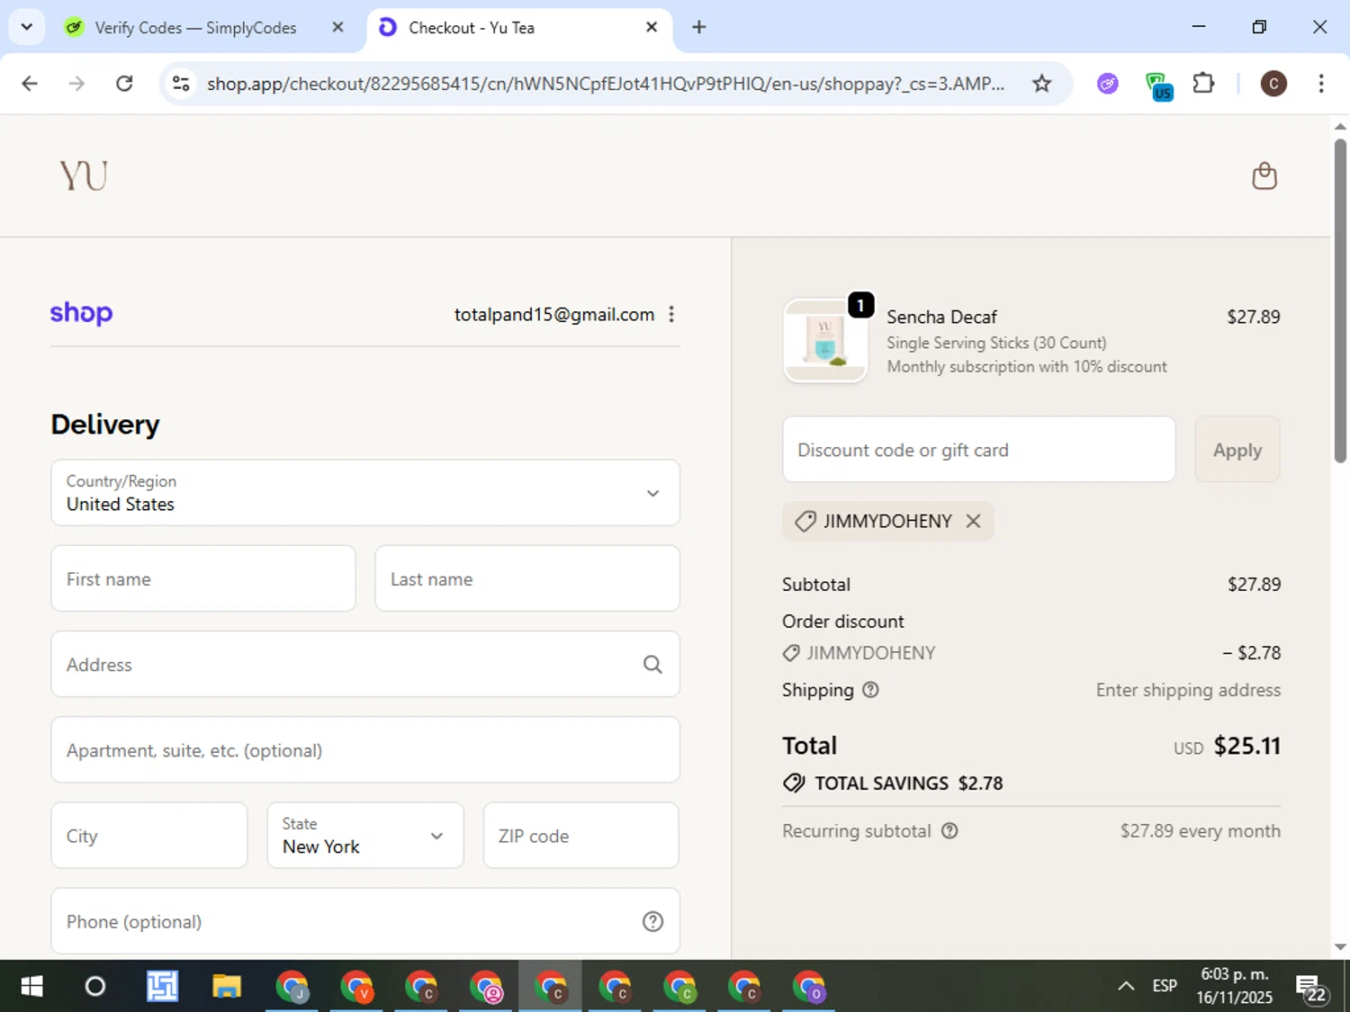This screenshot has width=1350, height=1012.
Task: Click the ESP language indicator
Action: pyautogui.click(x=1165, y=986)
